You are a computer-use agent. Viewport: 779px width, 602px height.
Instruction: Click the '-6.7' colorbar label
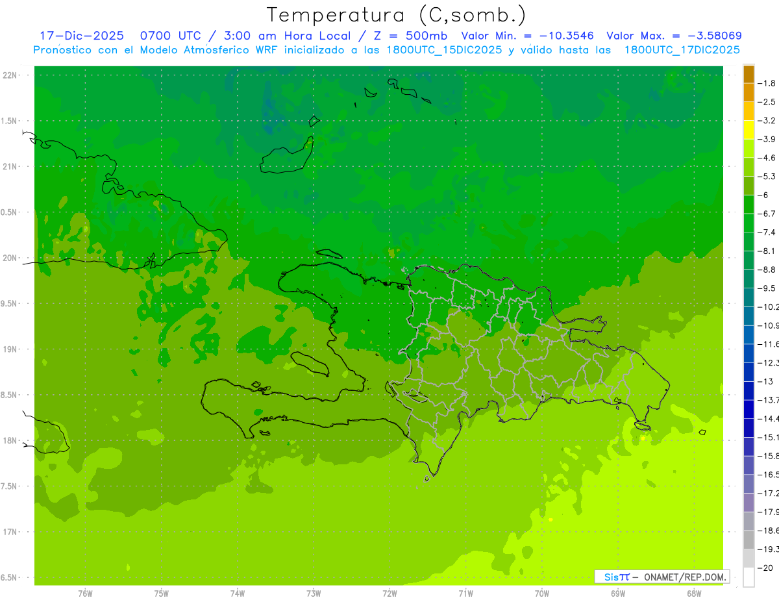pos(767,214)
